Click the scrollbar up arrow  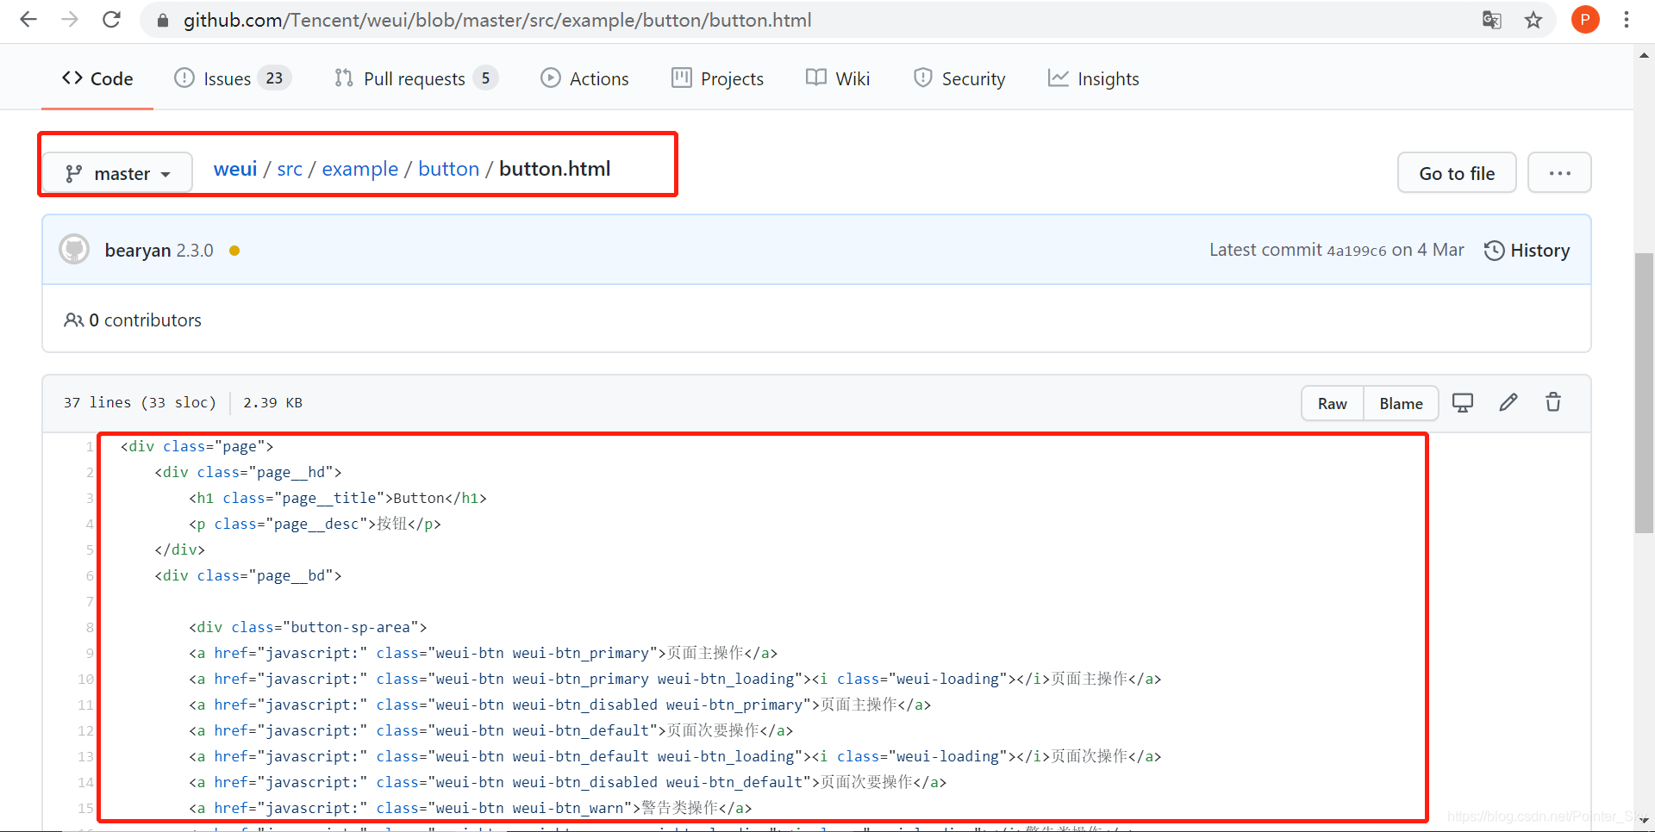1644,55
